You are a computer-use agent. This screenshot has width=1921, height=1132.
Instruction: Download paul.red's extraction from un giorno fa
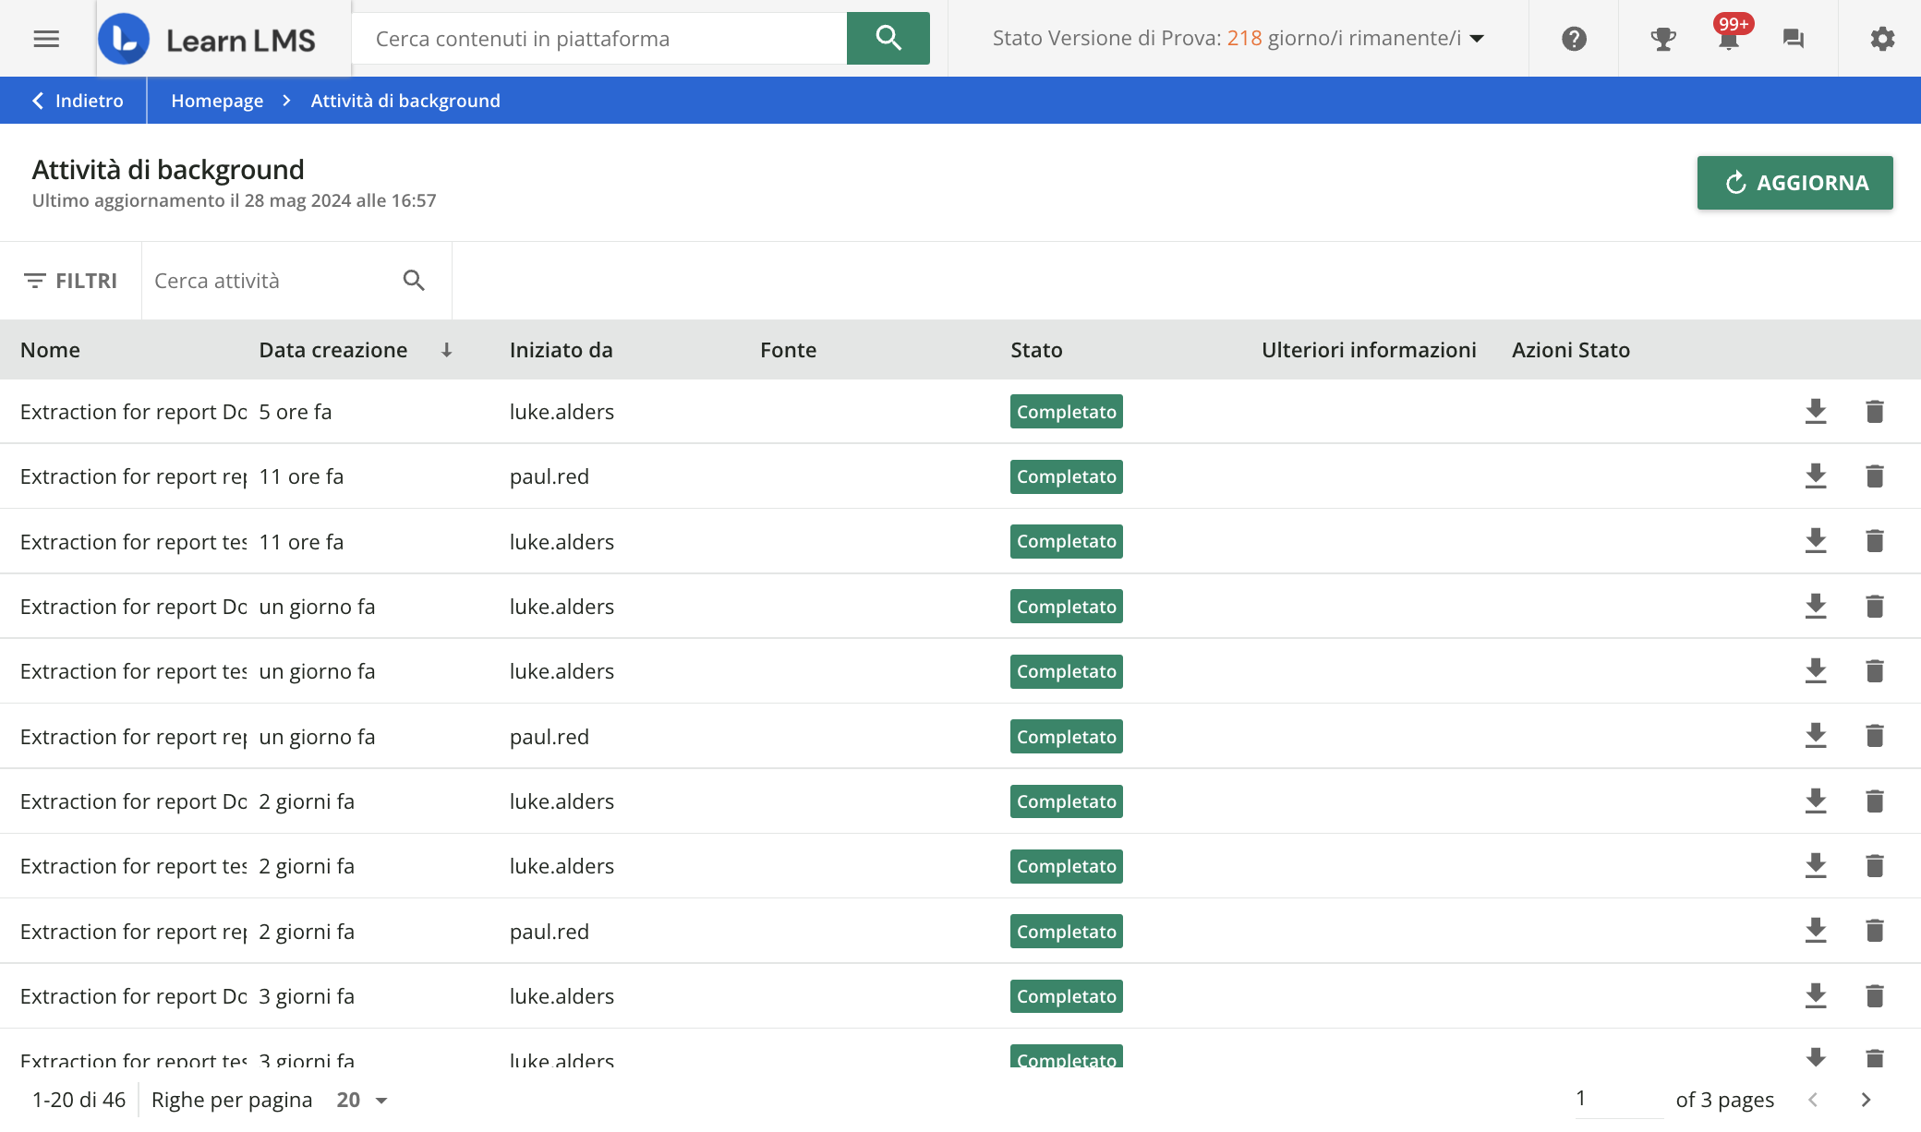click(x=1816, y=736)
